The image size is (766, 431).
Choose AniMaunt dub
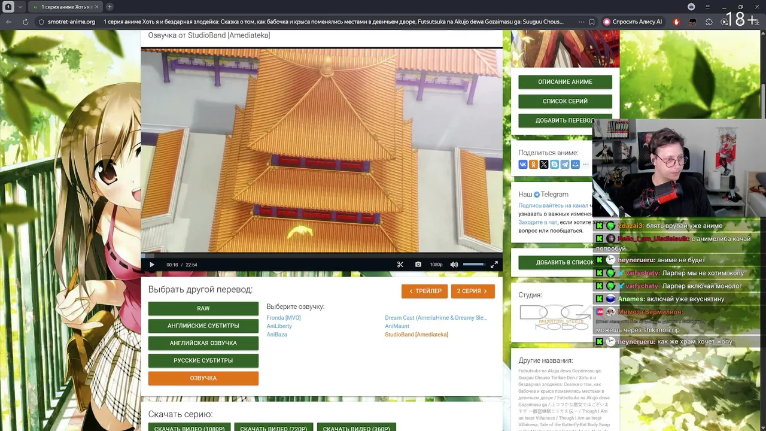pos(397,326)
